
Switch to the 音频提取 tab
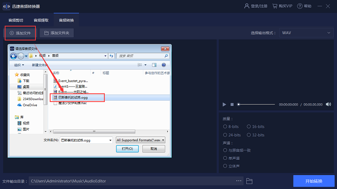[41, 20]
